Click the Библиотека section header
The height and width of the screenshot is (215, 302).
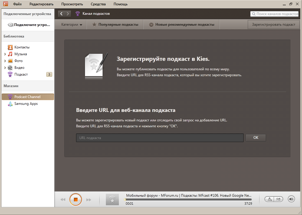(x=14, y=36)
